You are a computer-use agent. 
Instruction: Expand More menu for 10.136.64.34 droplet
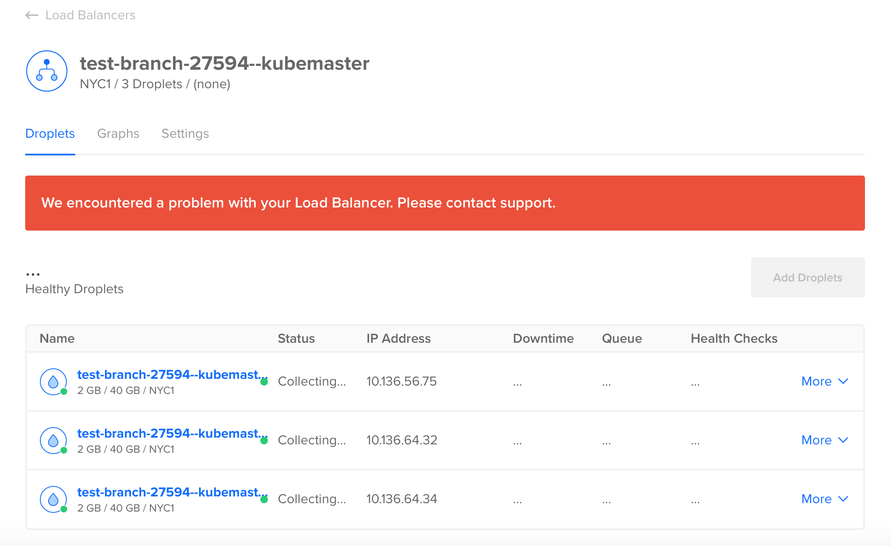pyautogui.click(x=825, y=499)
